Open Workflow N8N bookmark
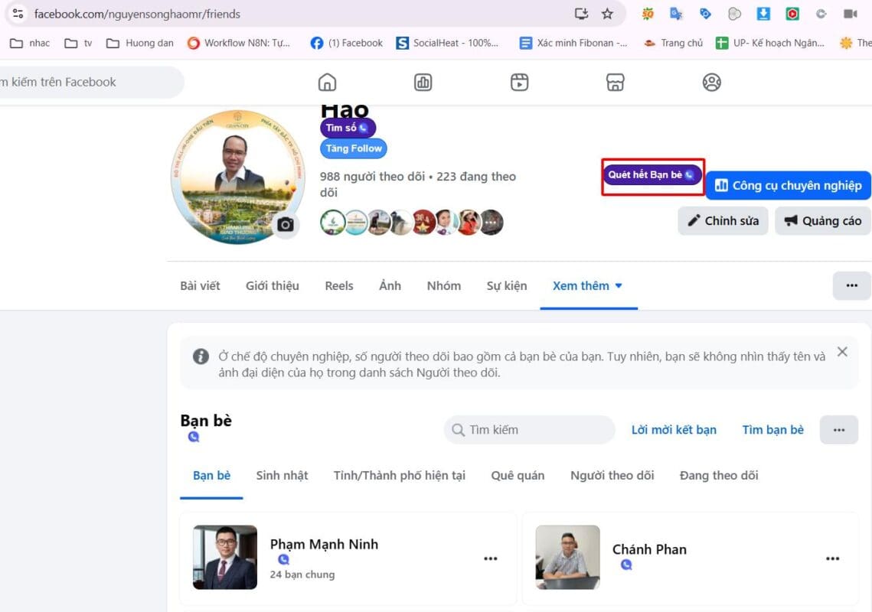This screenshot has height=612, width=872. [x=239, y=43]
